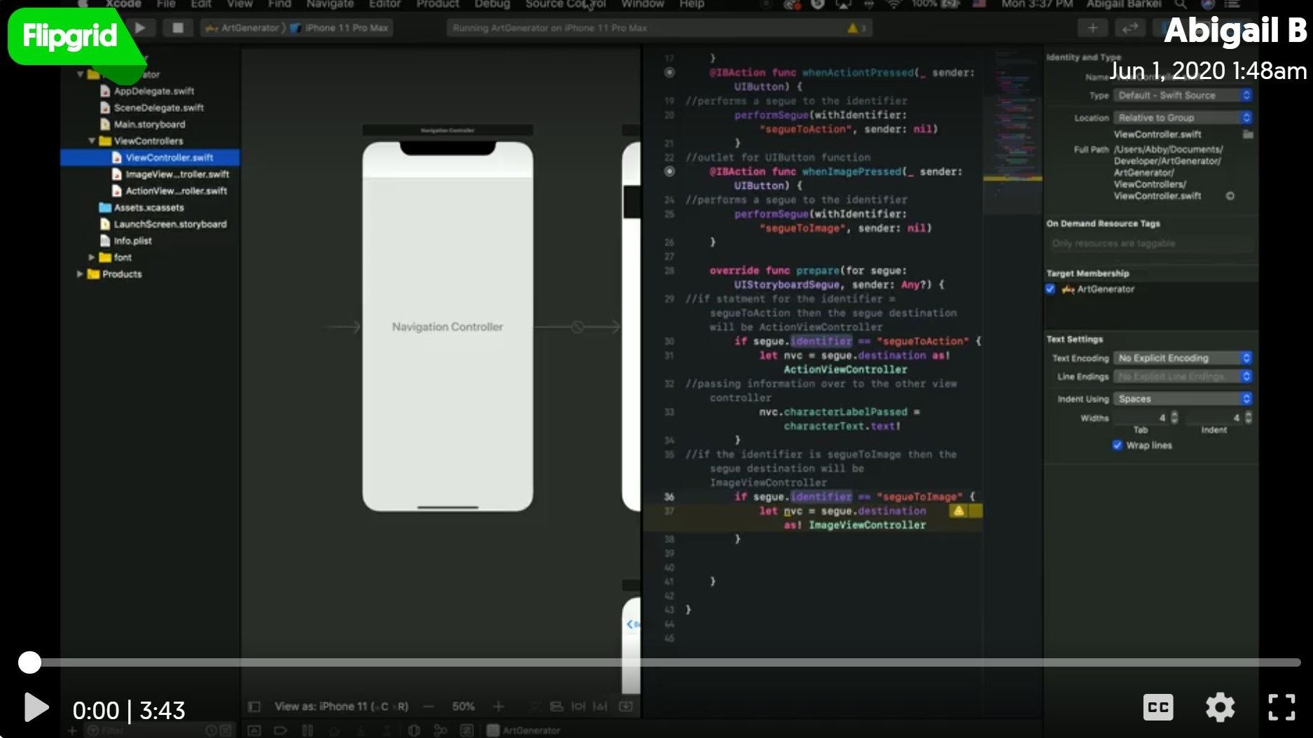Open video settings gear
The height and width of the screenshot is (738, 1313).
click(x=1220, y=707)
